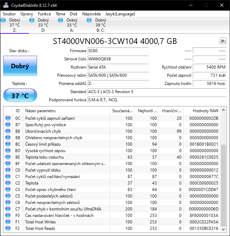Click status orb for Teplota toku vzduchu
This screenshot has width=230, height=236.
(8, 157)
